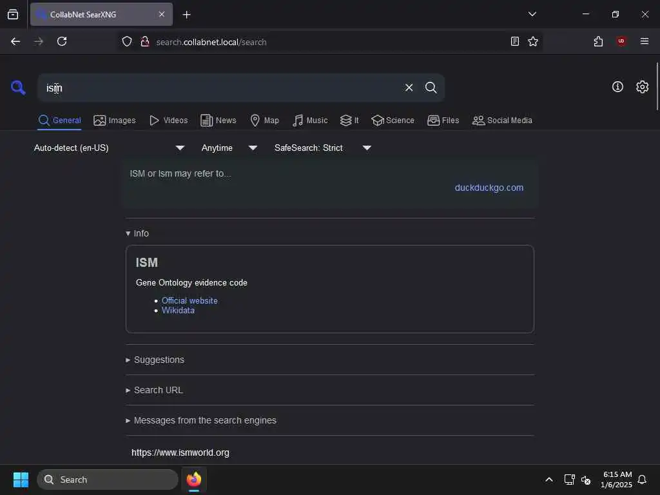Viewport: 660px width, 495px height.
Task: Open a new browser tab
Action: [x=186, y=15]
